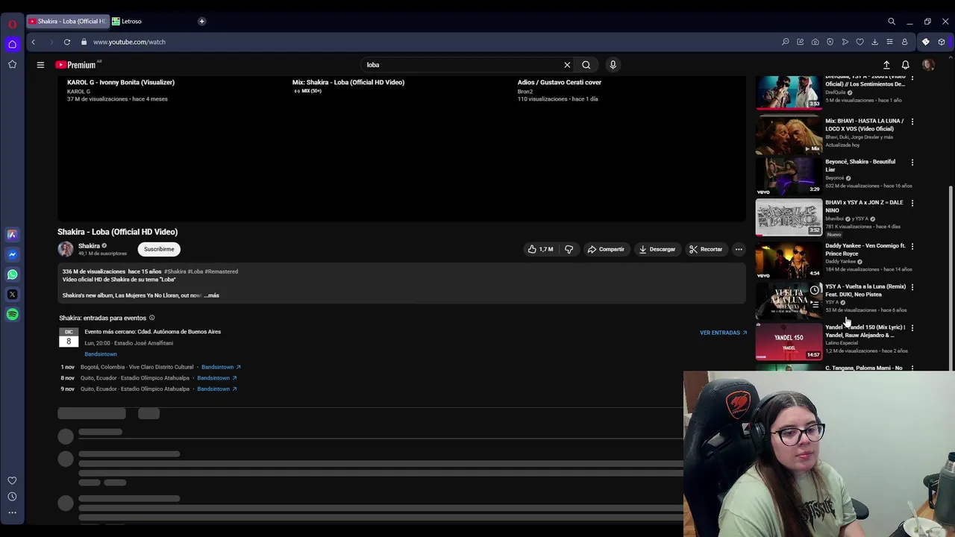Image resolution: width=955 pixels, height=537 pixels.
Task: Open WhatsApp in Opera sidebar
Action: click(x=12, y=274)
